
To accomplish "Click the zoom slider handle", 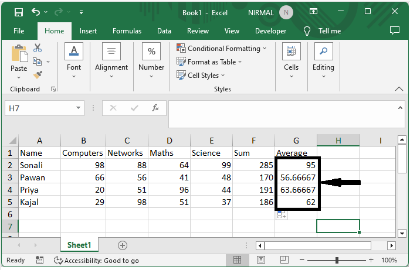I will pos(337,260).
